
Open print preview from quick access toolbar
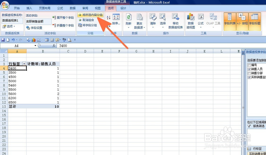coord(69,40)
